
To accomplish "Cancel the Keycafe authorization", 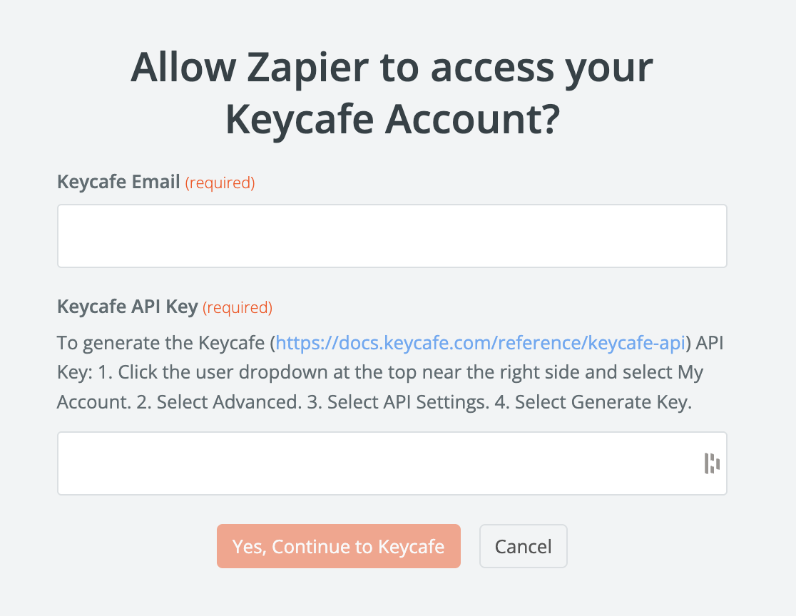I will coord(523,547).
